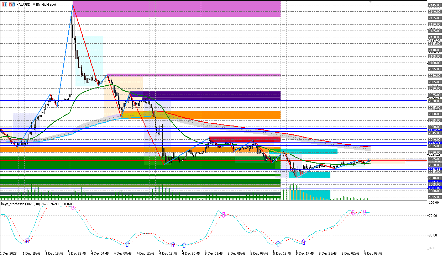Click the magenta down arrow near 1 Dec 23:45

tap(72, 207)
